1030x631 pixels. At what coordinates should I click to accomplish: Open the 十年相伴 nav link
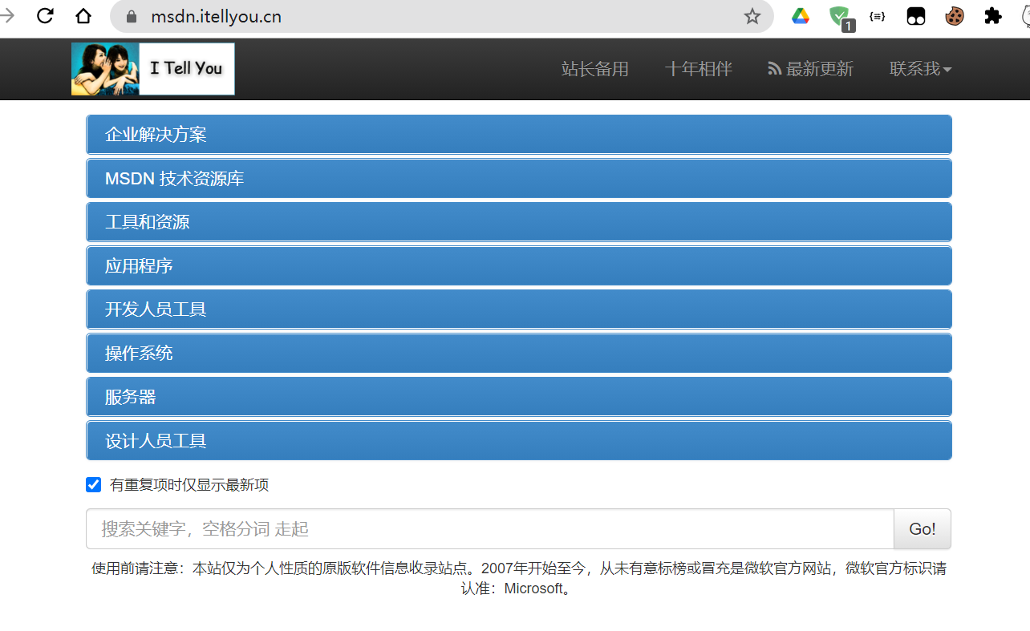point(699,69)
